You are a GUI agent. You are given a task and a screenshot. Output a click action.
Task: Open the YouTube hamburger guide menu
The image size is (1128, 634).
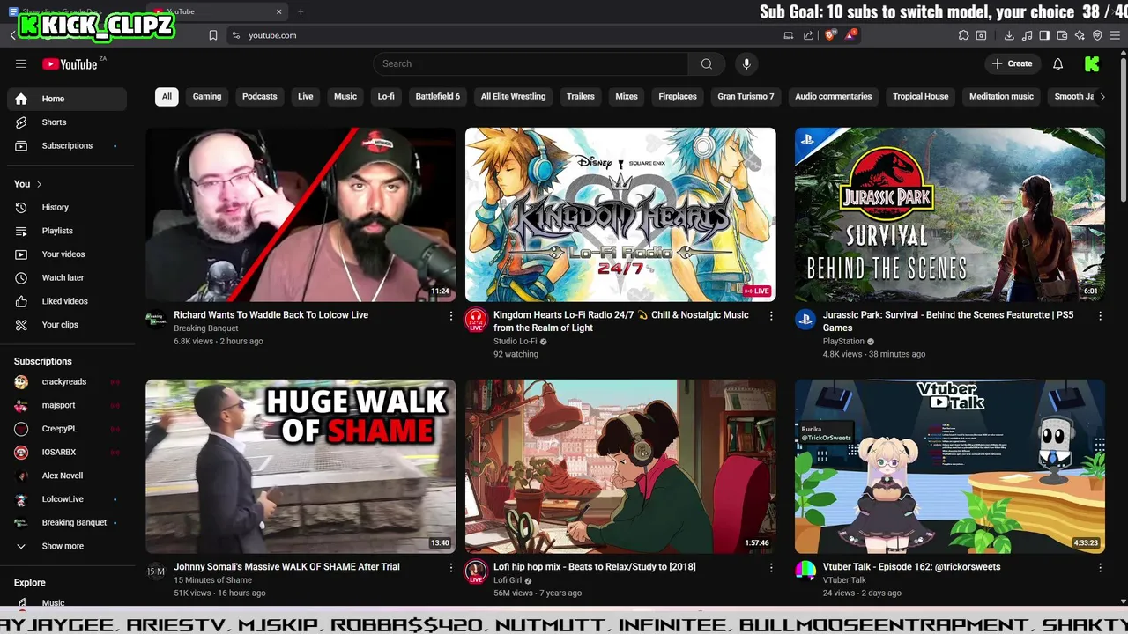click(21, 63)
